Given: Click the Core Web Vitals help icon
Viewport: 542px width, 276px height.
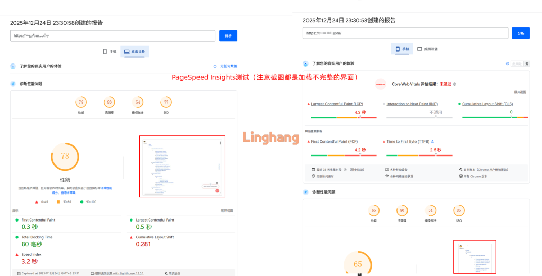Looking at the screenshot, I should [455, 84].
